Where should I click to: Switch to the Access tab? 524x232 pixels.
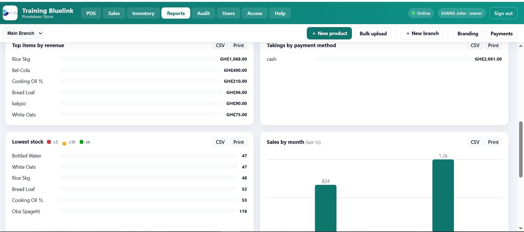(x=255, y=13)
